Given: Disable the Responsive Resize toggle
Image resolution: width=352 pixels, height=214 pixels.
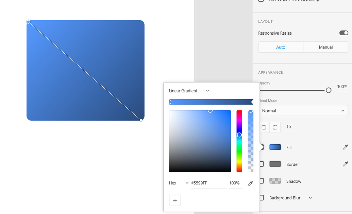Looking at the screenshot, I should (343, 33).
